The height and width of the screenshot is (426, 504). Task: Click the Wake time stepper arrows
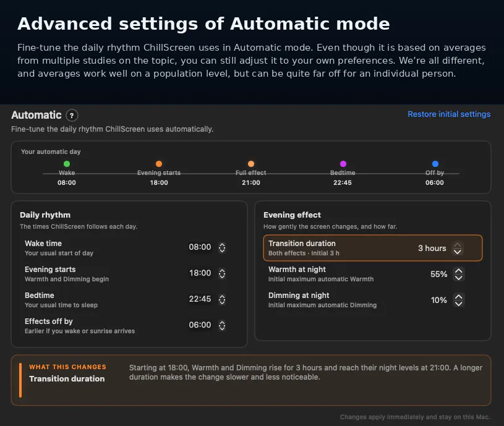(222, 247)
